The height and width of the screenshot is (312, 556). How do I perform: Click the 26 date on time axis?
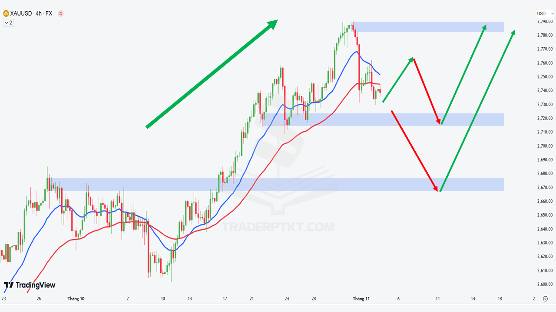tap(39, 299)
